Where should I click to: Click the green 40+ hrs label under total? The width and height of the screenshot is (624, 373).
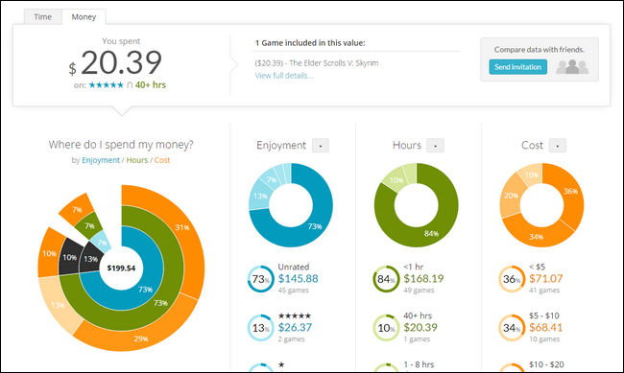[151, 85]
